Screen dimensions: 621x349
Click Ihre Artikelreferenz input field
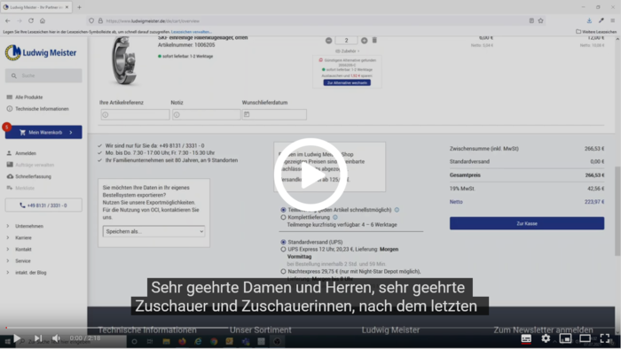136,114
